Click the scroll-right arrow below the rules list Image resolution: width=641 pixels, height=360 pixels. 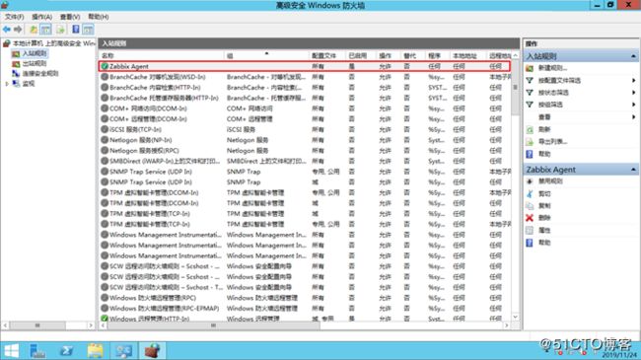[507, 325]
